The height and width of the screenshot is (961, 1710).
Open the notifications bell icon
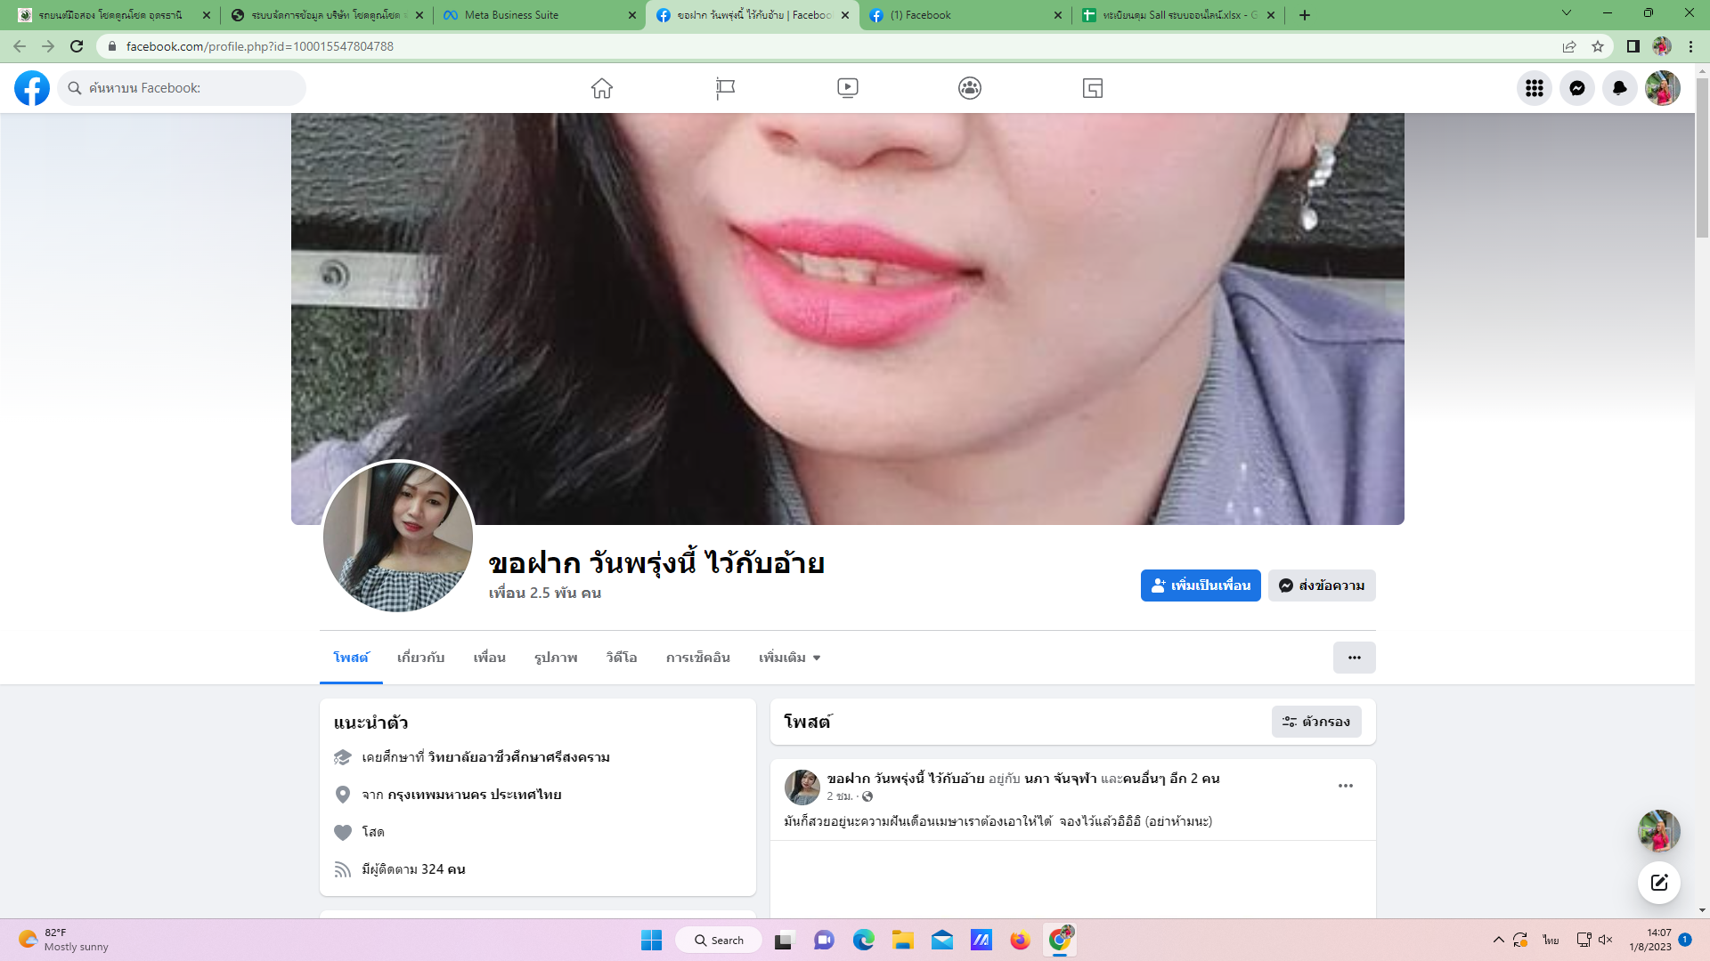pyautogui.click(x=1619, y=88)
